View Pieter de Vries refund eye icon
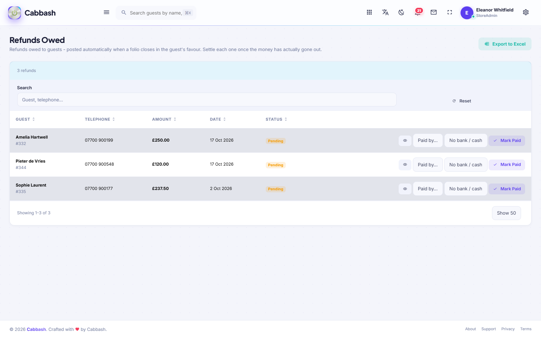The height and width of the screenshot is (338, 541). pyautogui.click(x=405, y=165)
